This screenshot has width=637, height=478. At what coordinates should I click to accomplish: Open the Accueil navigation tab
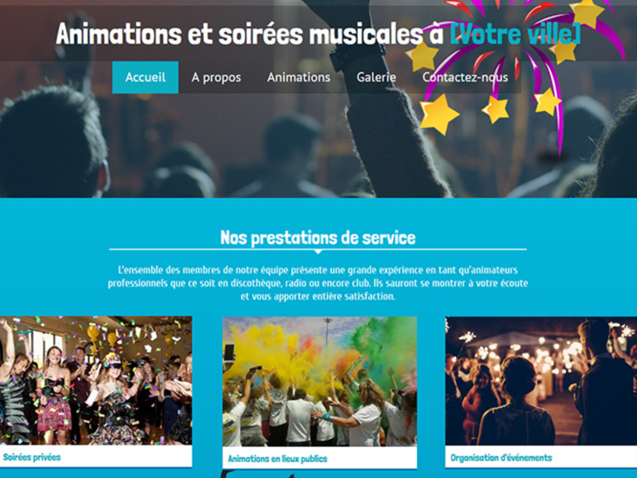point(145,77)
